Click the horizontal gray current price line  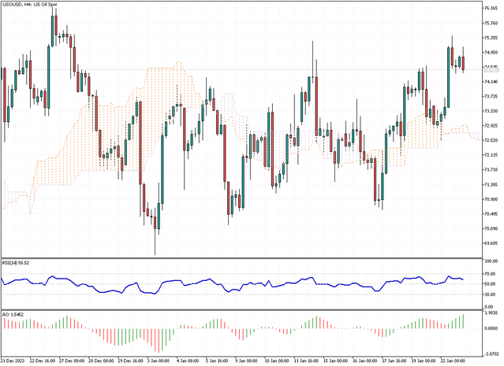[x=241, y=69]
